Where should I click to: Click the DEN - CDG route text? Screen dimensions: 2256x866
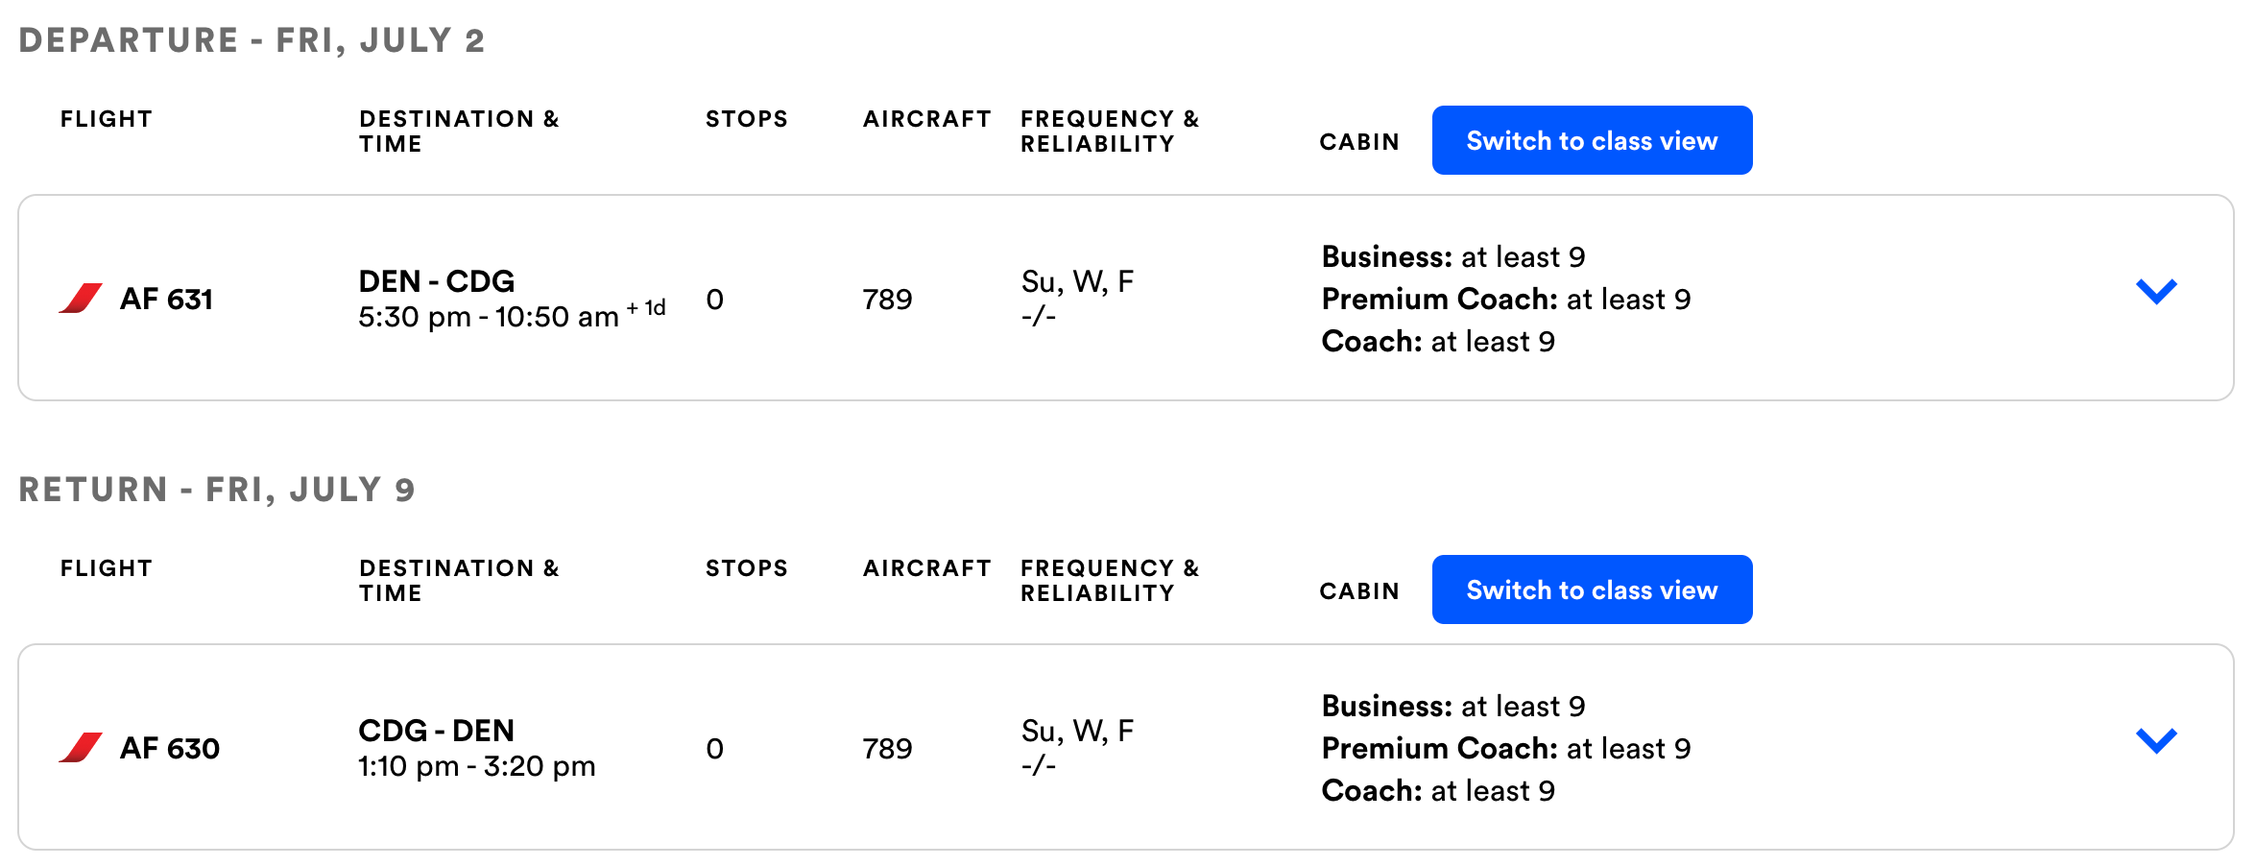[437, 281]
